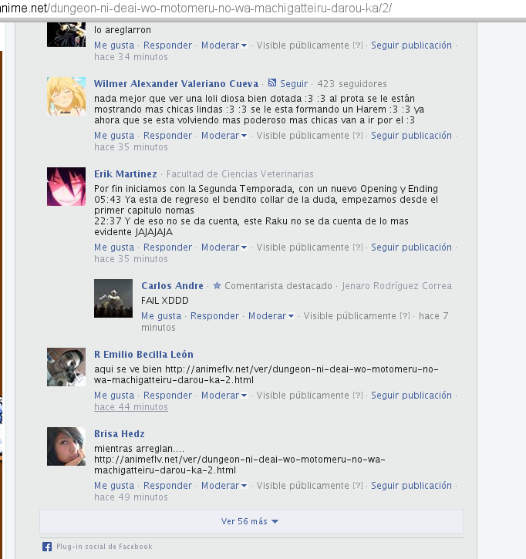The width and height of the screenshot is (526, 559).
Task: Click 'Jenaro Rodríguez Correa' affiliation text
Action: (x=397, y=286)
